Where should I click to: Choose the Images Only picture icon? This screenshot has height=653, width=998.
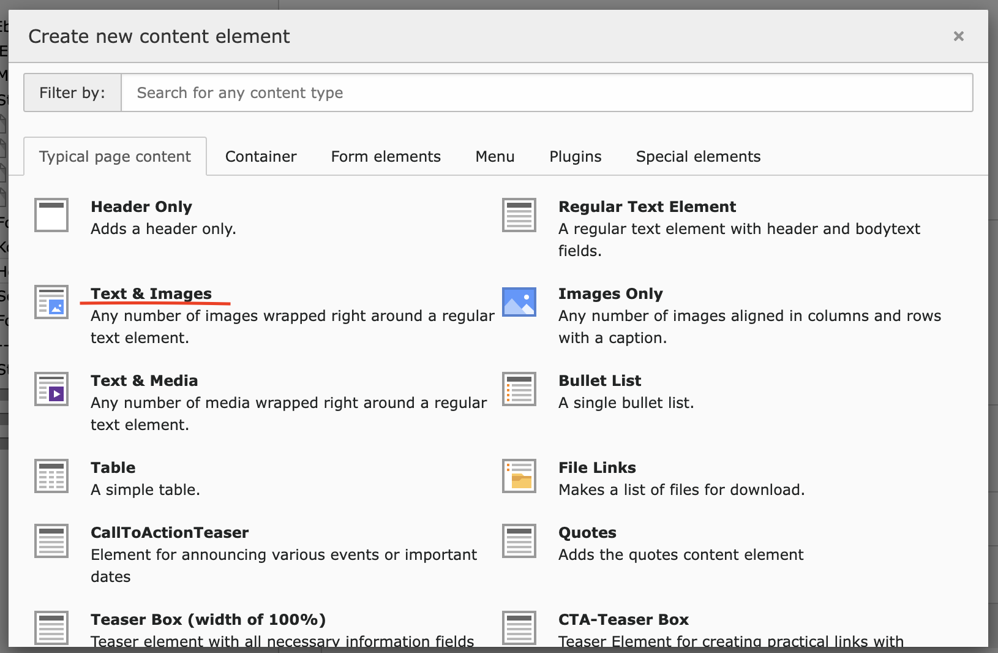pyautogui.click(x=519, y=302)
